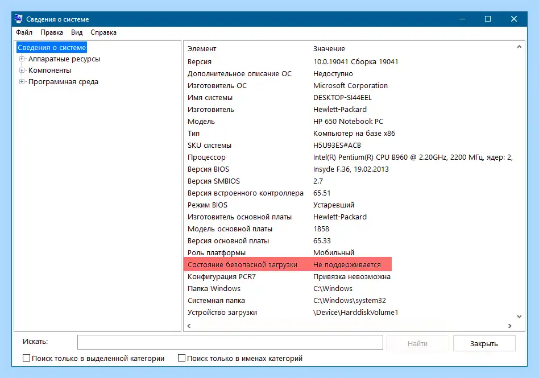This screenshot has width=539, height=378.
Task: Click the value Insyde F.36, 19.02.2013
Action: point(351,169)
